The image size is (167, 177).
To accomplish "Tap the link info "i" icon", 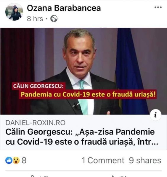I will [155, 115].
